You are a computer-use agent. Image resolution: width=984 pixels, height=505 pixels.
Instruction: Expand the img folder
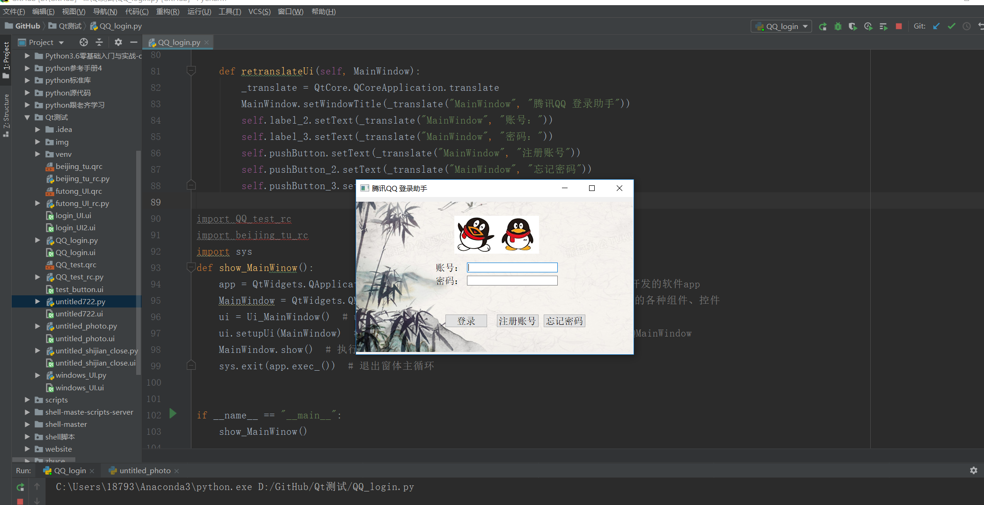(37, 142)
